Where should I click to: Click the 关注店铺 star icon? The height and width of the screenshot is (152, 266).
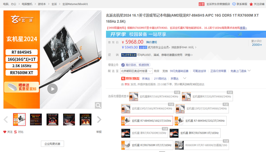251,4
